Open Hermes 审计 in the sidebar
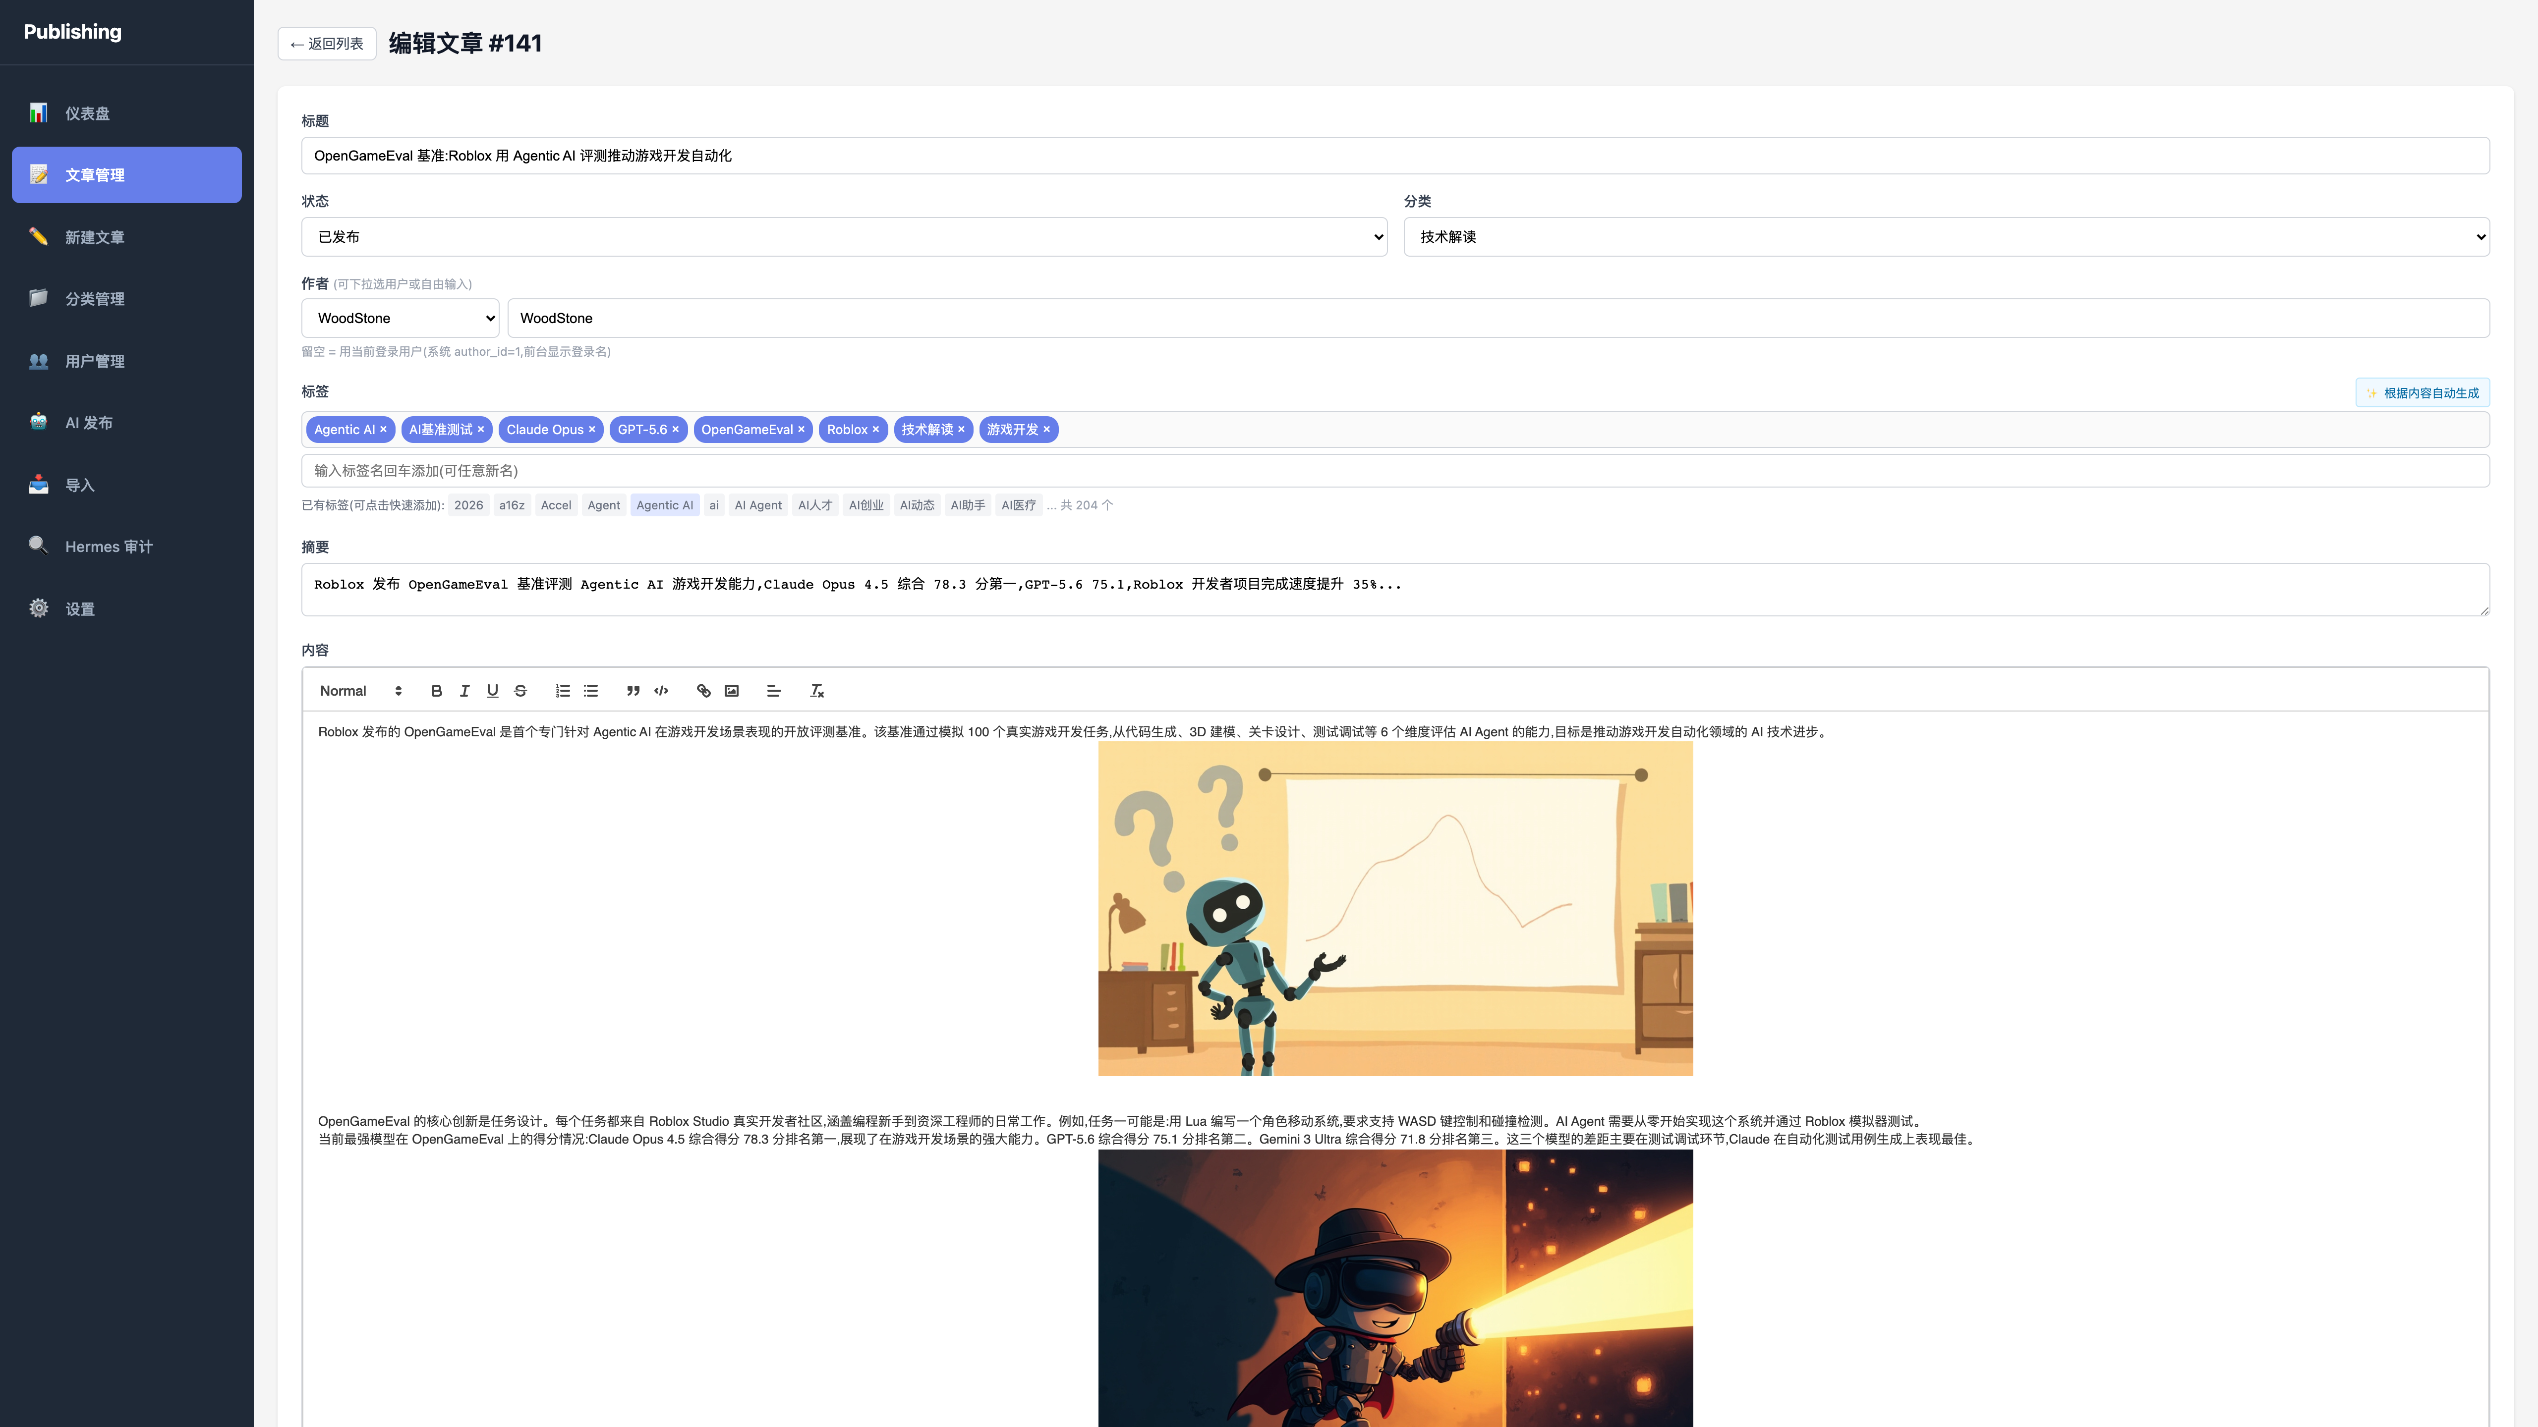 tap(127, 547)
